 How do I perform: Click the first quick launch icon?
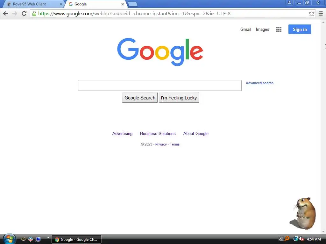[23, 239]
